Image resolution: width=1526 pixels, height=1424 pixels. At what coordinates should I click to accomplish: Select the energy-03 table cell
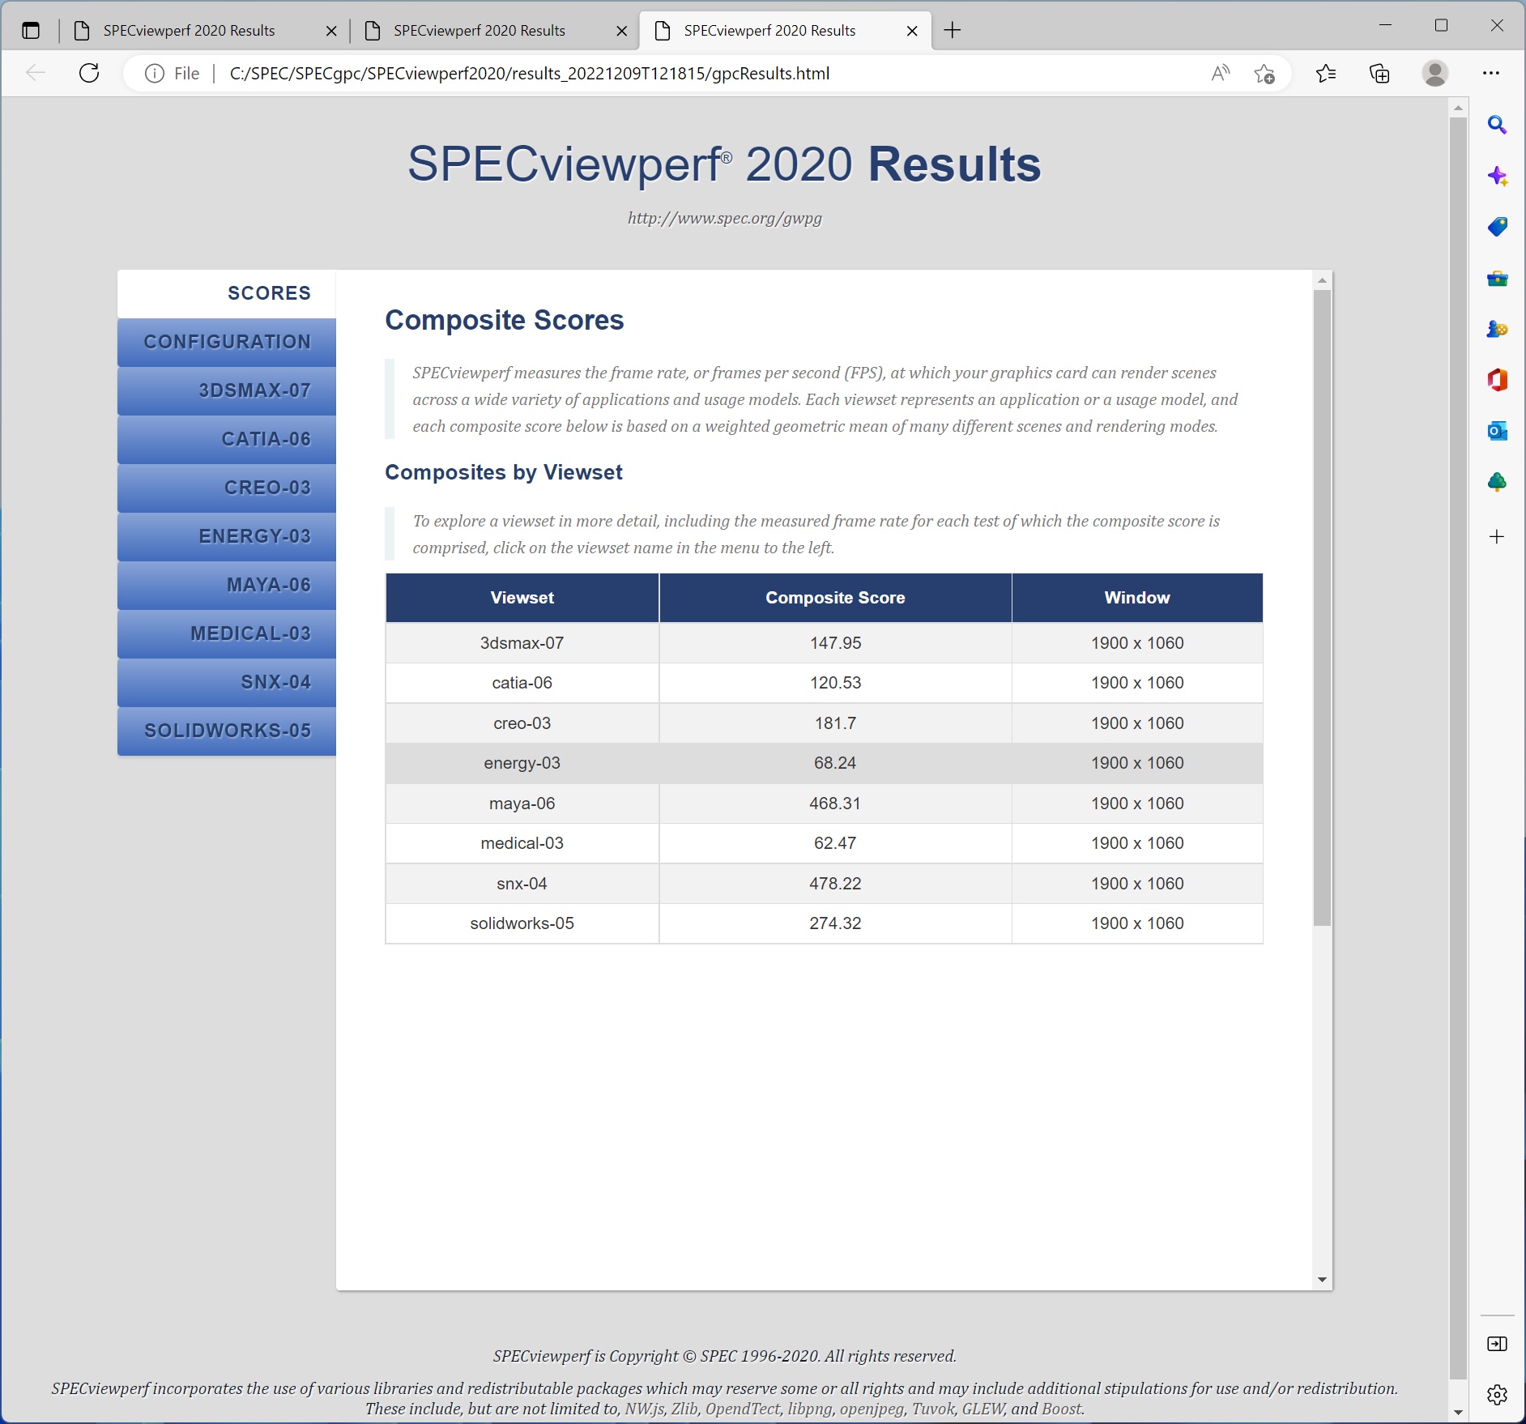pos(522,763)
